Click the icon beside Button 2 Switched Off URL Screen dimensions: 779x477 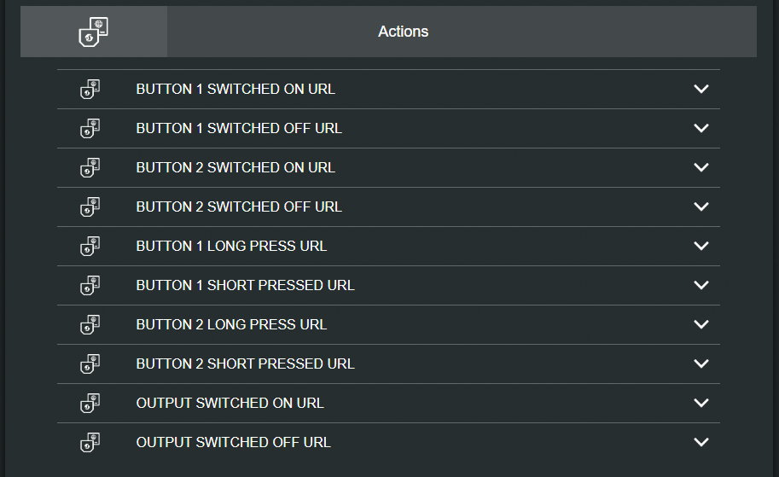pos(90,207)
